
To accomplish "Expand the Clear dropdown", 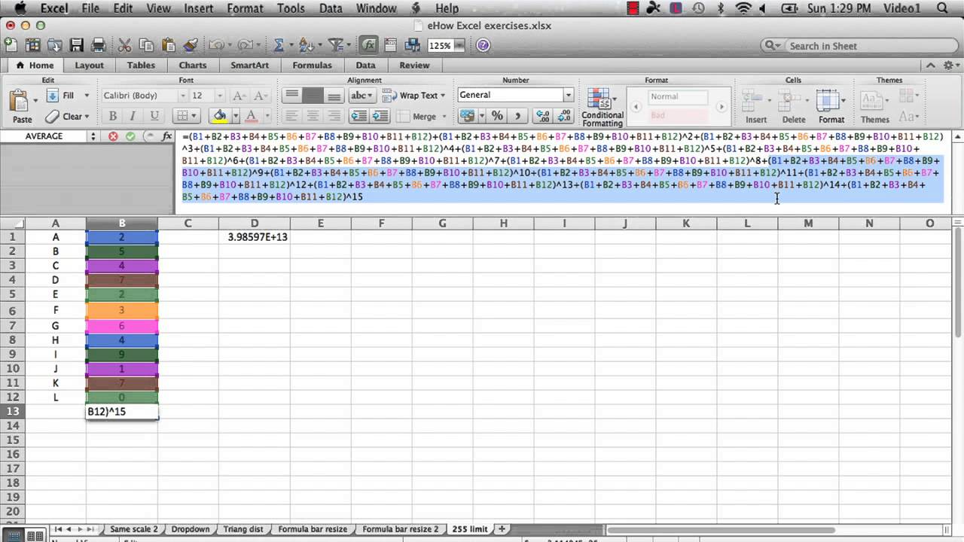I will [x=87, y=117].
